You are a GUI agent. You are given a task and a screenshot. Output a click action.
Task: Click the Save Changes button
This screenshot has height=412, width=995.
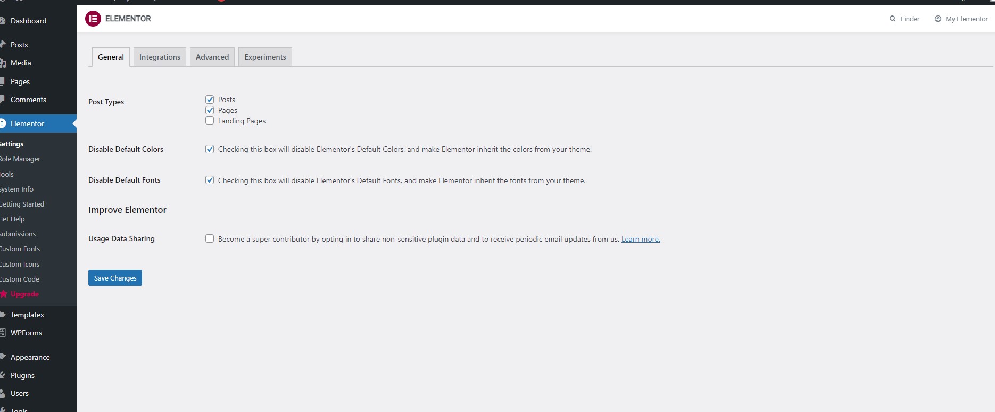[115, 278]
